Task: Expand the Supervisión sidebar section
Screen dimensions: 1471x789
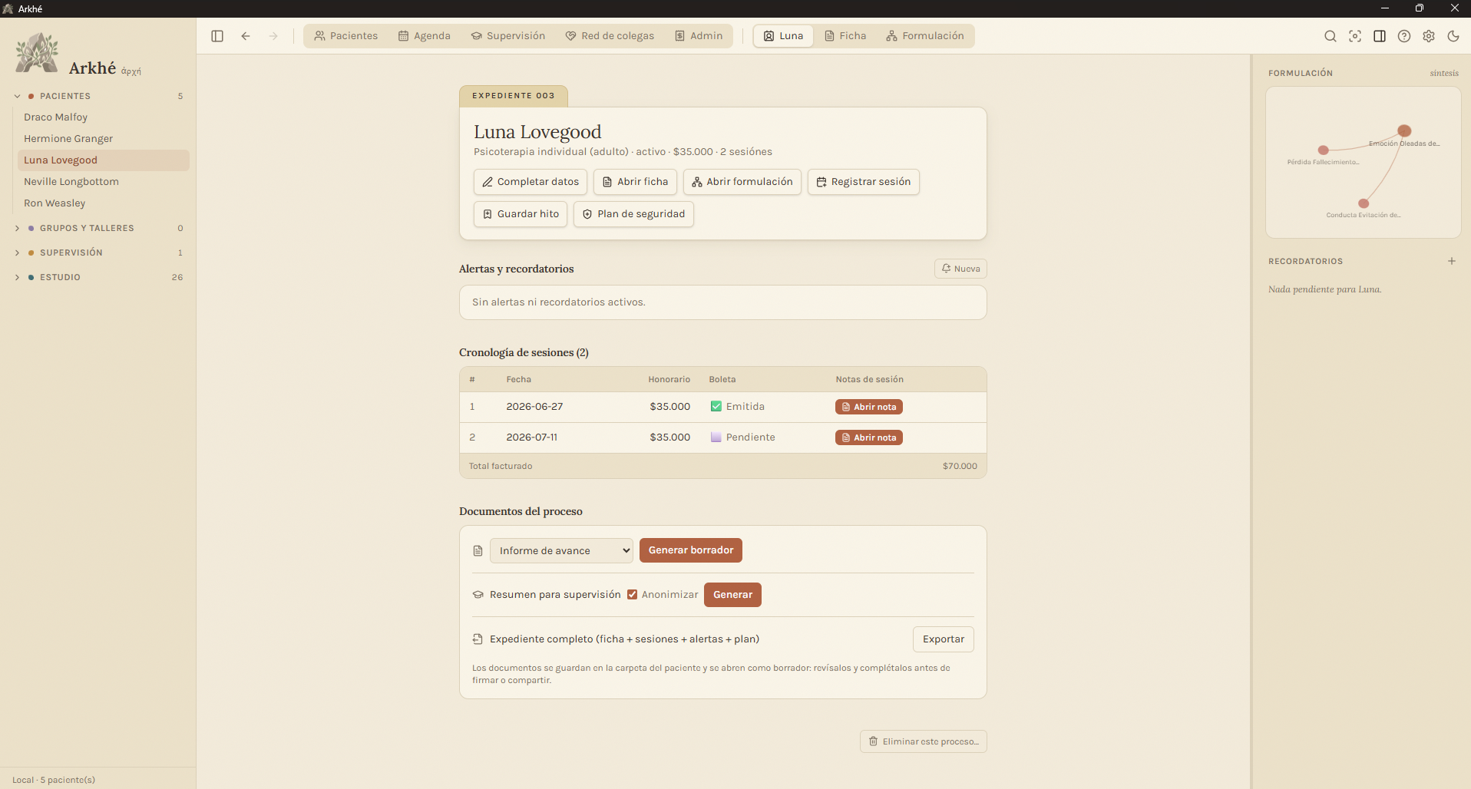Action: 17,253
